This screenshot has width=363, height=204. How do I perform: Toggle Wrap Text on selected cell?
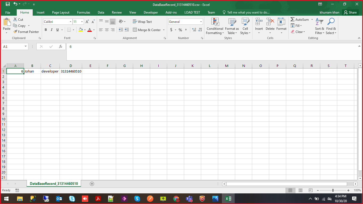(x=142, y=22)
